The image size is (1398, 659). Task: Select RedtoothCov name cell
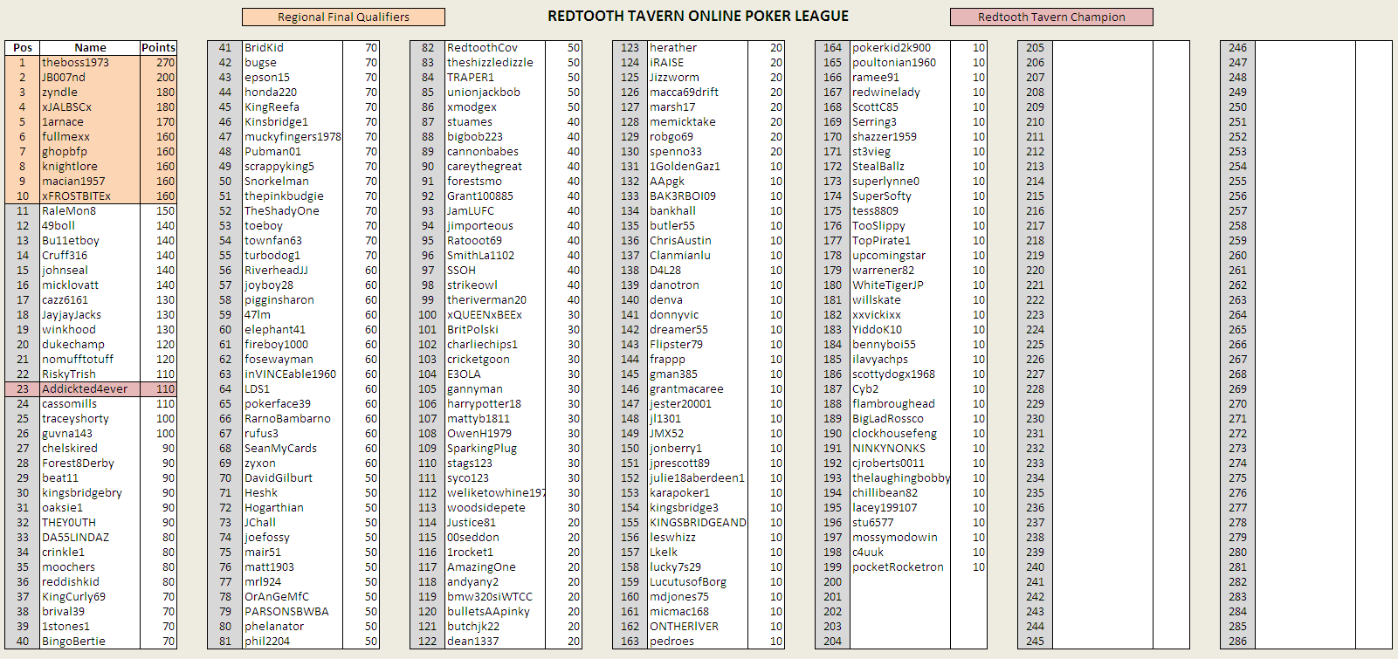(x=495, y=48)
